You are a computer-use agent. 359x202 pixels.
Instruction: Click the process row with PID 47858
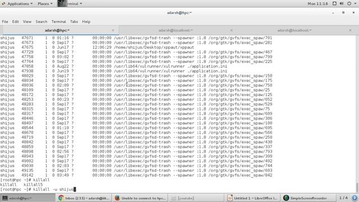pos(113,66)
